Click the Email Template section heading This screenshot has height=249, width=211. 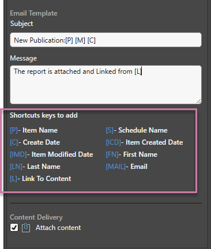coord(33,13)
